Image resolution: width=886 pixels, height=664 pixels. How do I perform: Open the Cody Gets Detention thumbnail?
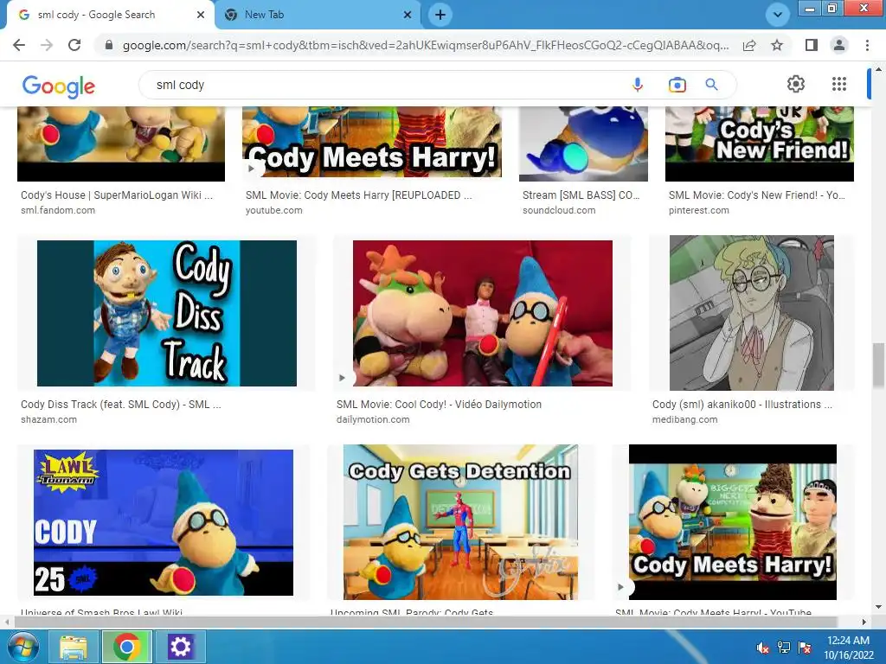coord(460,521)
